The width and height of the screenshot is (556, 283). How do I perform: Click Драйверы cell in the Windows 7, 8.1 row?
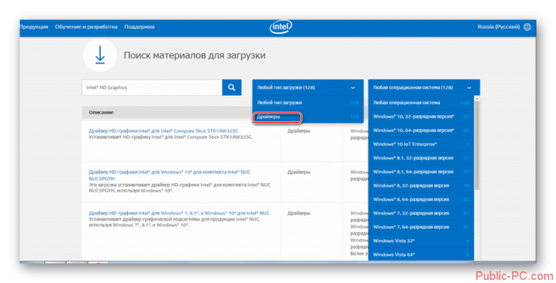tap(299, 213)
